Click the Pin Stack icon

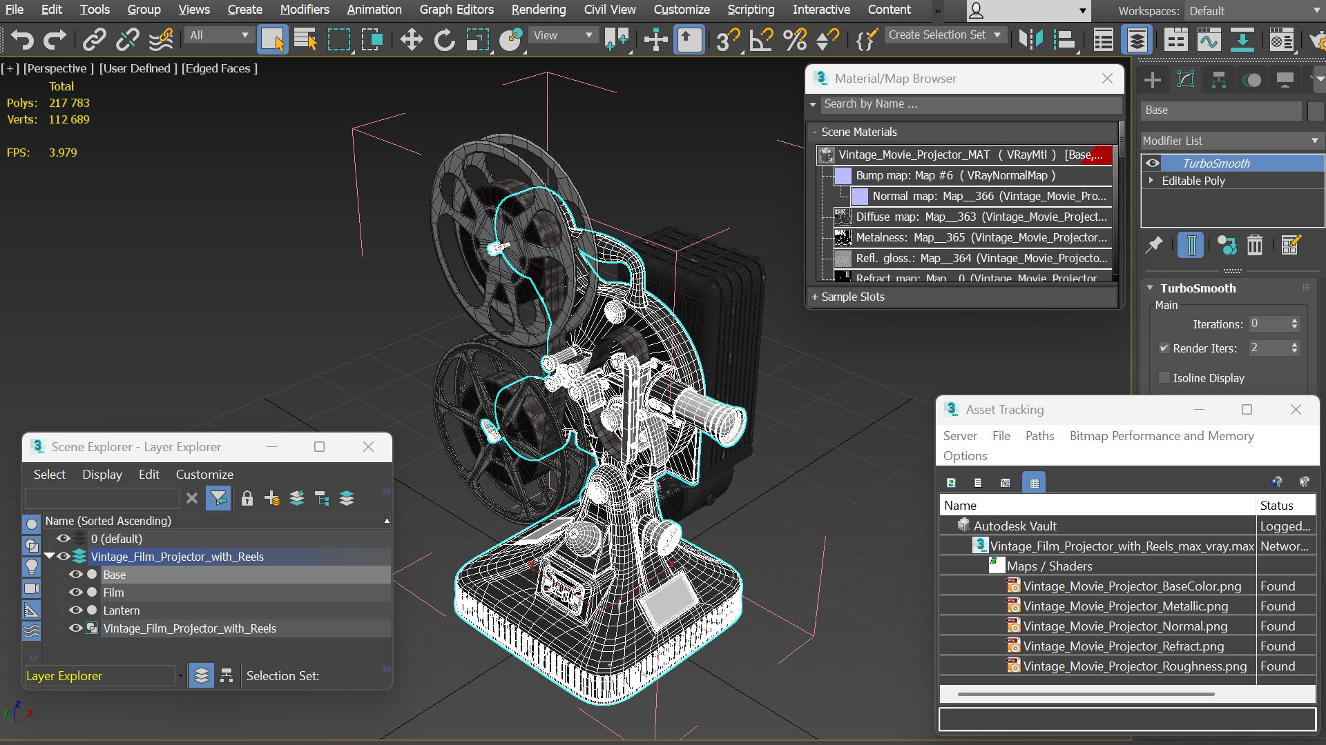(x=1154, y=245)
